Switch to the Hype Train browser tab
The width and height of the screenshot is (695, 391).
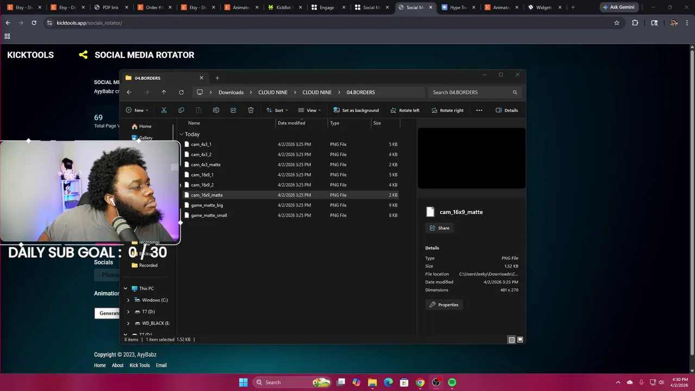(x=458, y=8)
